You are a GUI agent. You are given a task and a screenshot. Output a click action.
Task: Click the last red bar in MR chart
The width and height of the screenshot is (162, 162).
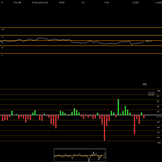click(144, 117)
